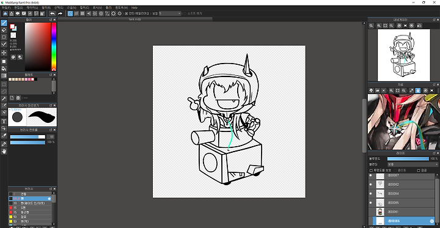Open the 레이어(L) menu
The height and width of the screenshot is (228, 440).
32,7
